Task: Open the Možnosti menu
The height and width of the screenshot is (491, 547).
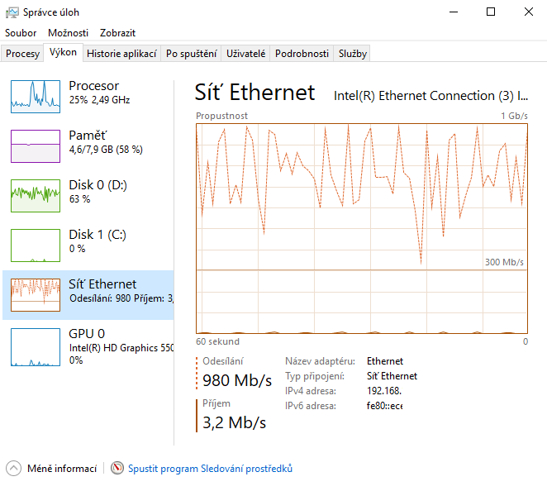Action: click(x=68, y=33)
